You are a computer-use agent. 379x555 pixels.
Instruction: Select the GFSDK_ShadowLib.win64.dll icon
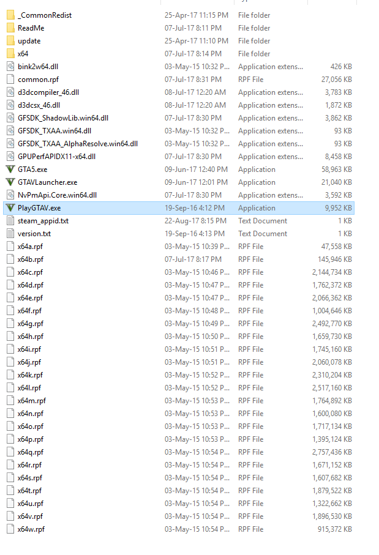pyautogui.click(x=10, y=118)
